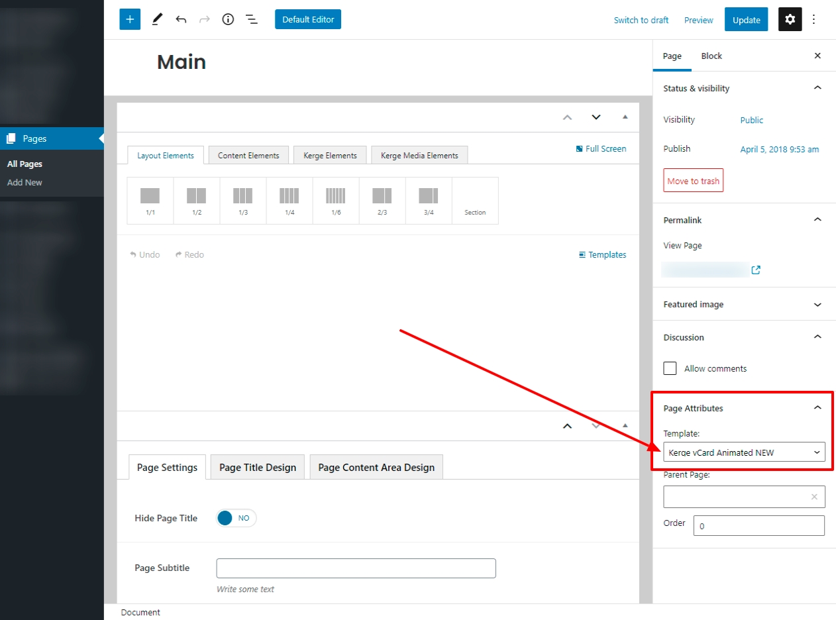Toggle the Hide Page Title switch
Viewport: 836px width, 620px height.
(236, 518)
